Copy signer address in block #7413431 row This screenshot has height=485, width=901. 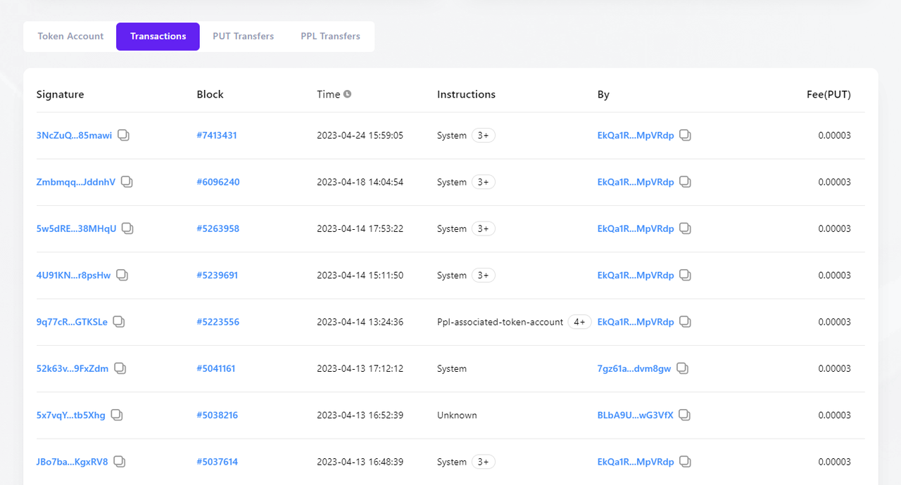(685, 136)
